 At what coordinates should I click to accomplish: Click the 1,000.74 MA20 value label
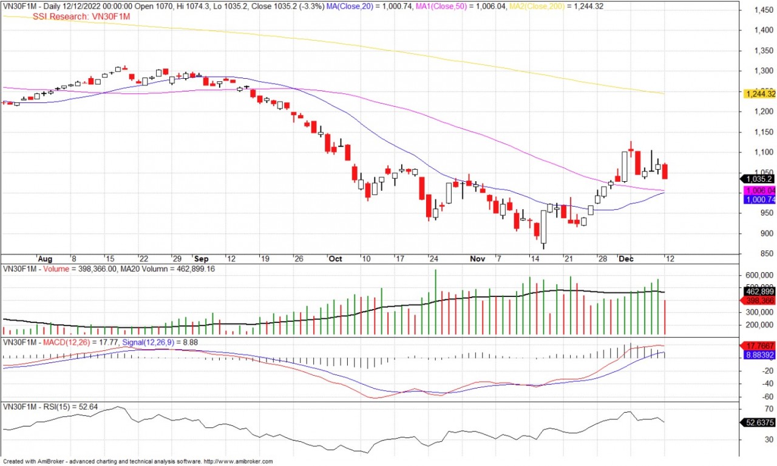[x=759, y=199]
